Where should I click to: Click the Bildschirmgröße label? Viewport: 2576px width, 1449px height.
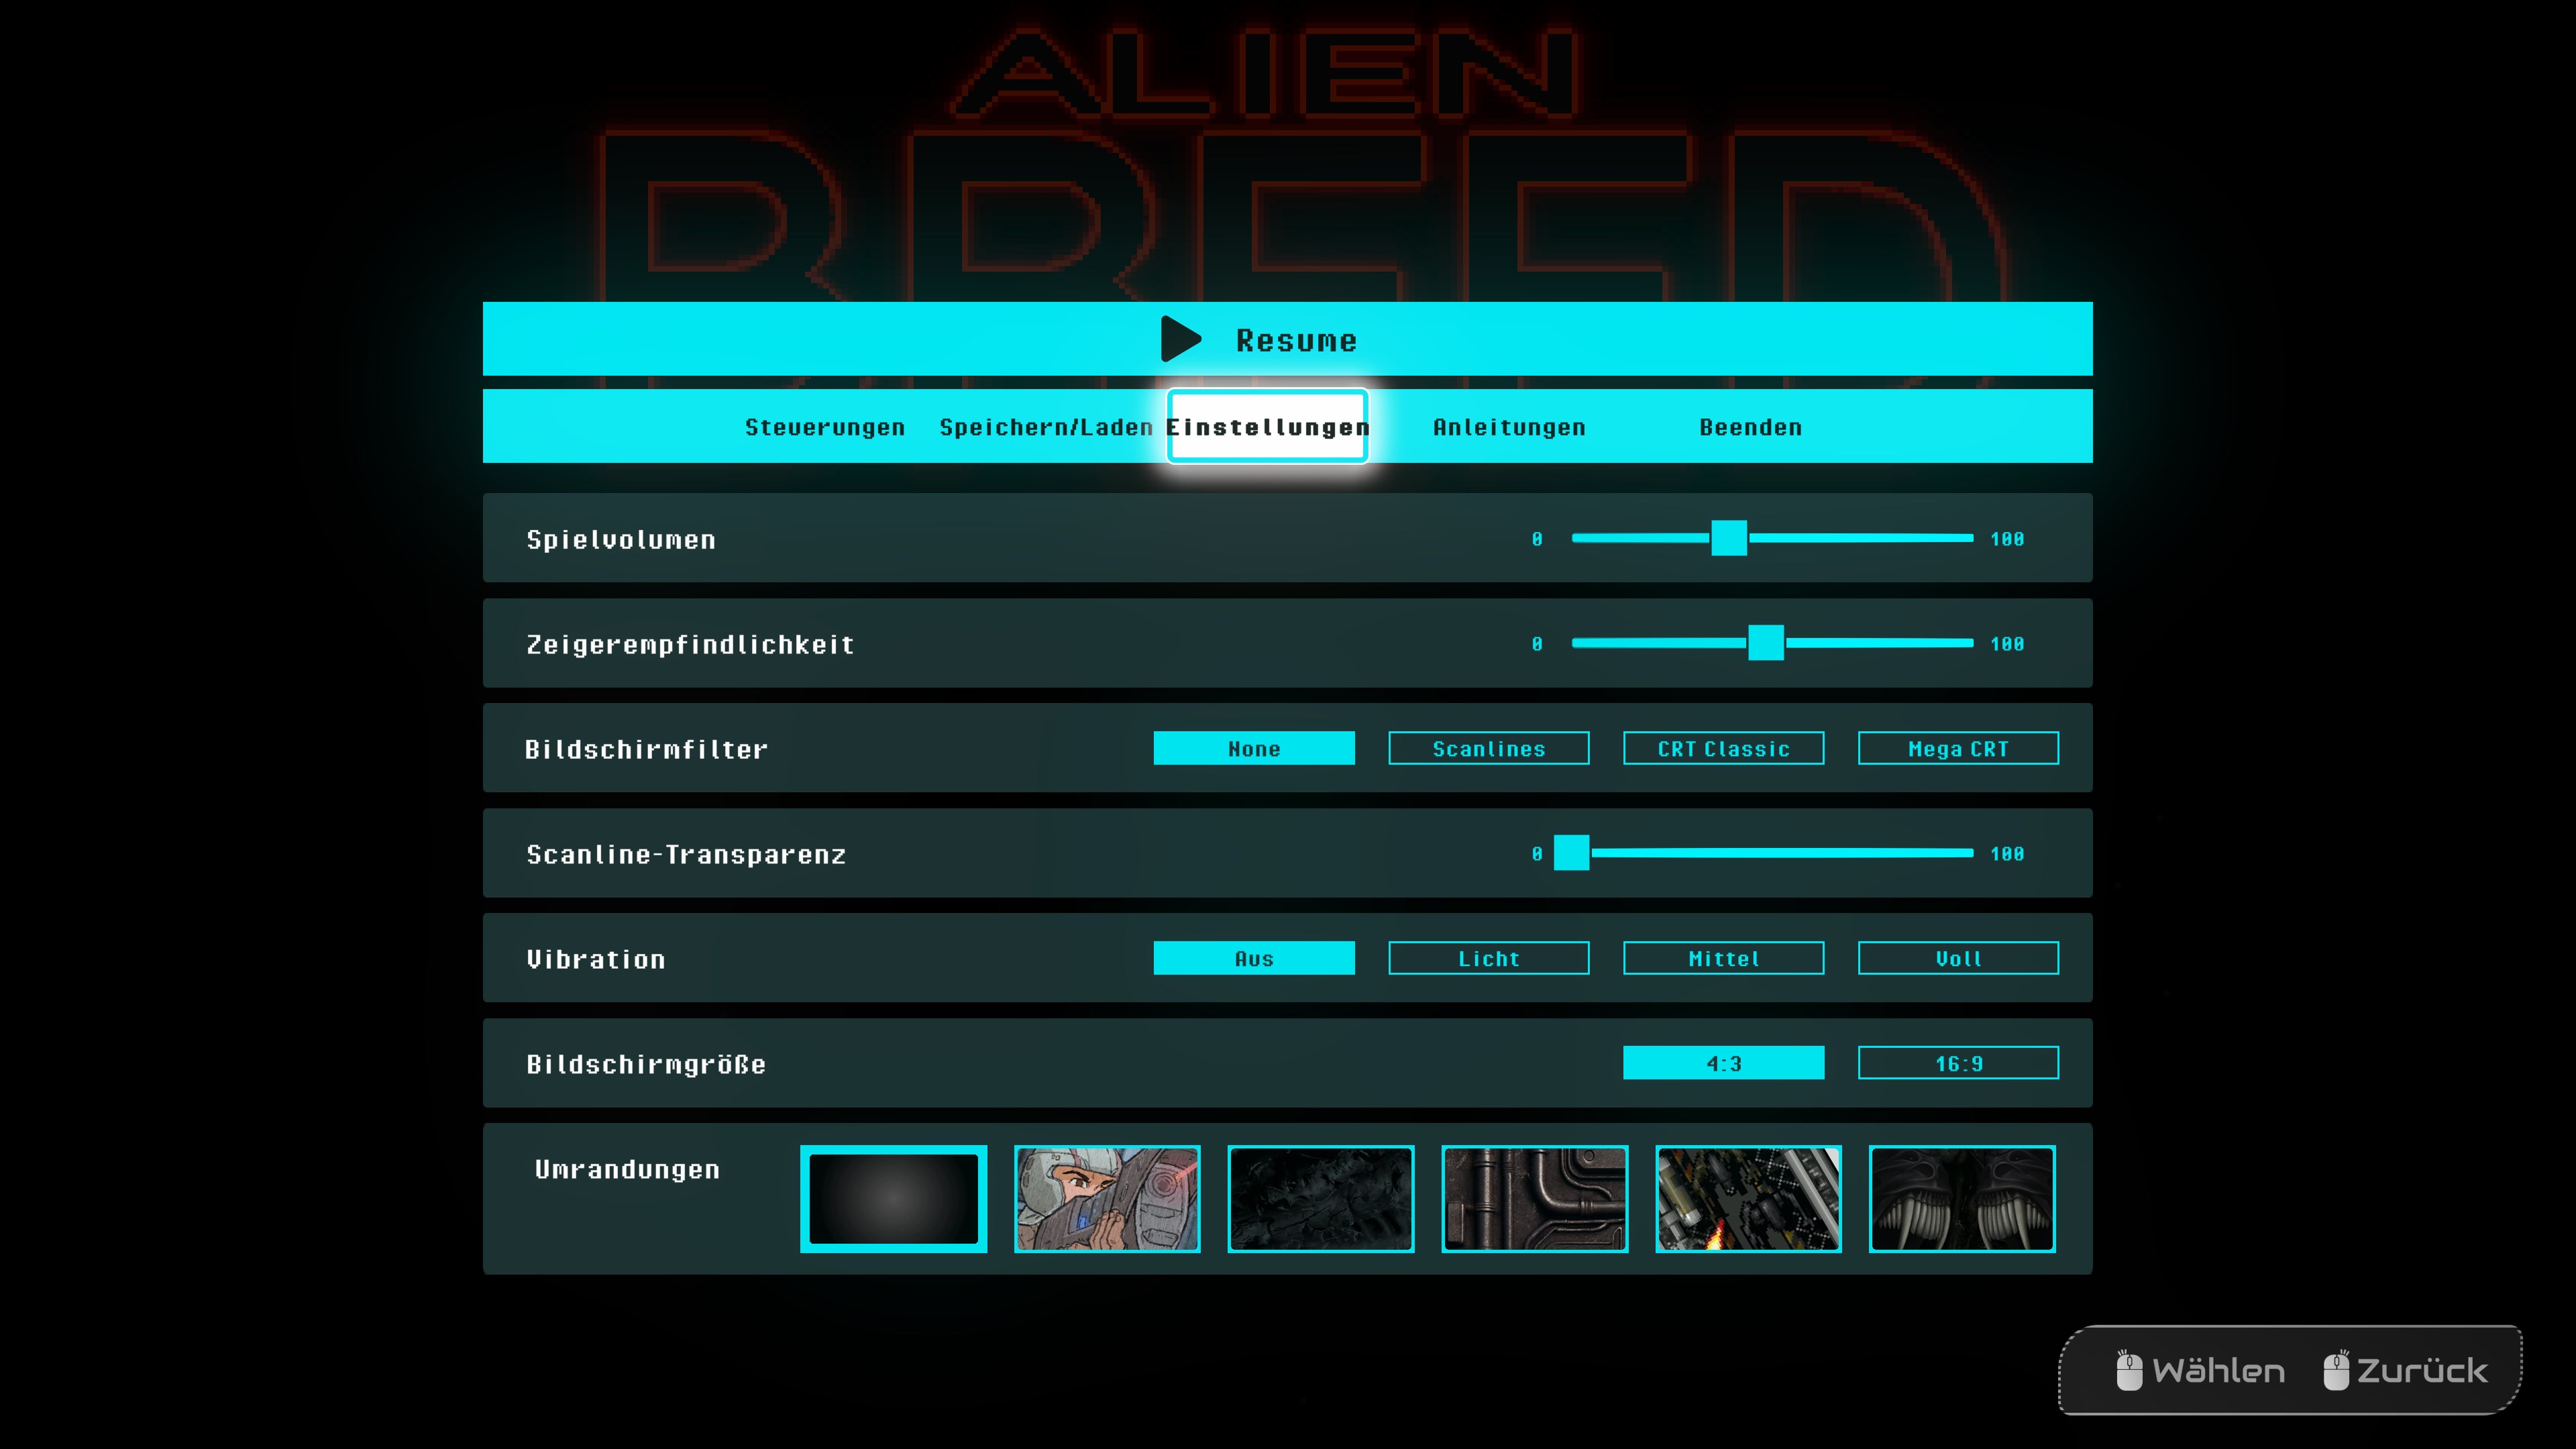[x=646, y=1065]
